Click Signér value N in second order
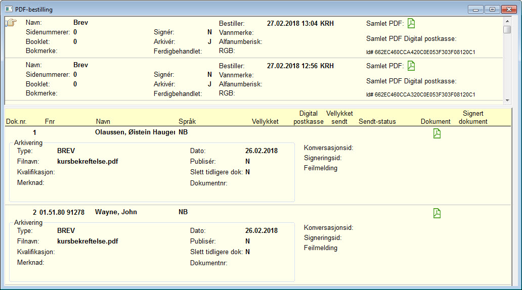522x290 pixels. point(209,74)
